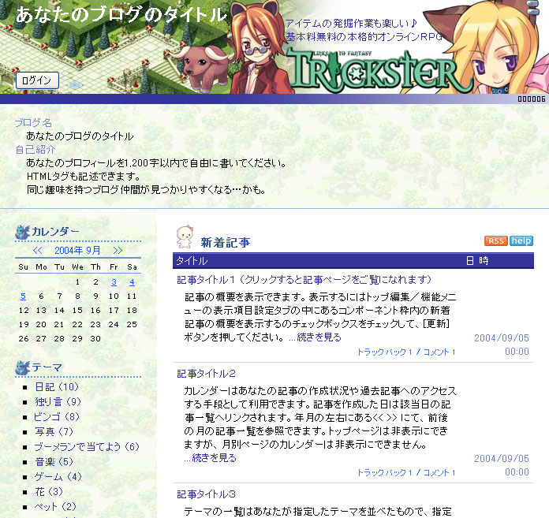Screen dimensions: 549x518
Task: Click calendar date 30
Action: [95, 339]
